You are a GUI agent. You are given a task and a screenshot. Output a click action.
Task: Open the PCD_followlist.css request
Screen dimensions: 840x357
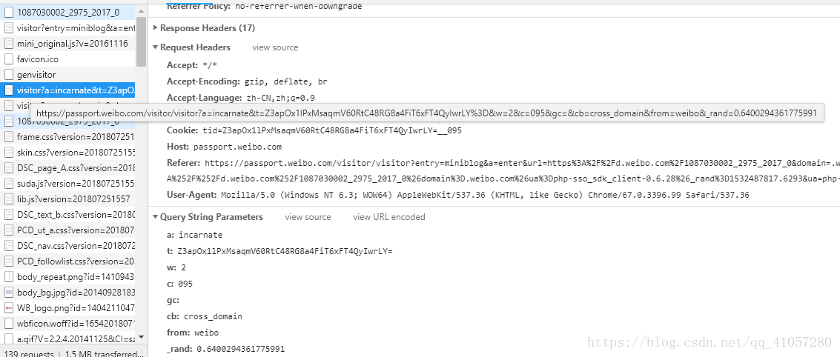click(x=76, y=261)
